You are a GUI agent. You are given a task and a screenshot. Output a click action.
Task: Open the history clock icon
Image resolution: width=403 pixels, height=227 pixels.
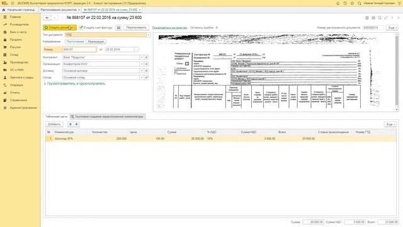click(x=345, y=3)
